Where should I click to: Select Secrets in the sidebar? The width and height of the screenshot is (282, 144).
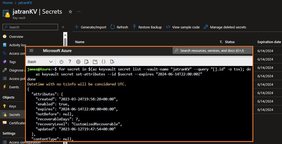(13, 115)
